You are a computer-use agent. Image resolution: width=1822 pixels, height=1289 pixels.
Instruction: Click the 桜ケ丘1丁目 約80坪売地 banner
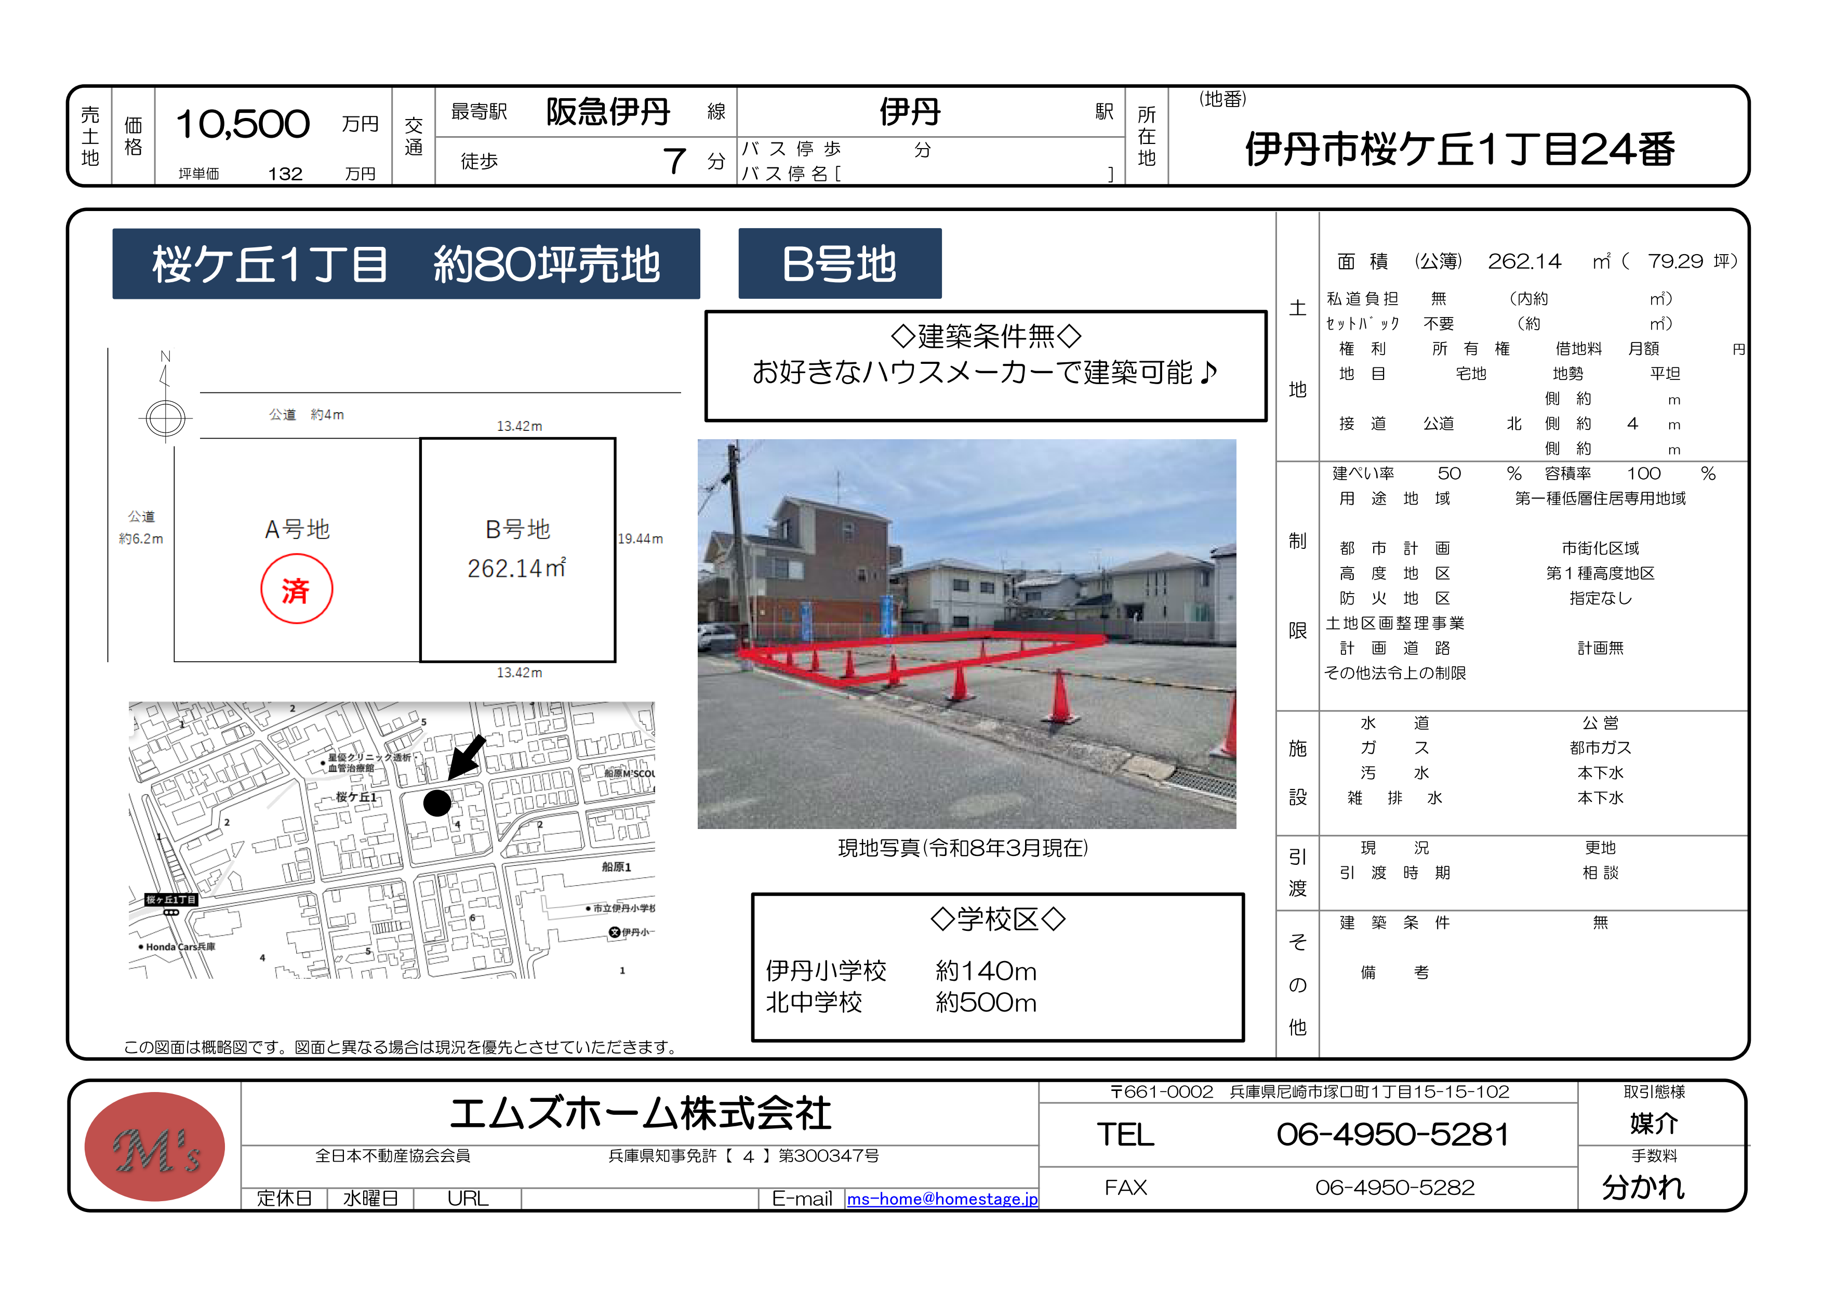point(406,264)
